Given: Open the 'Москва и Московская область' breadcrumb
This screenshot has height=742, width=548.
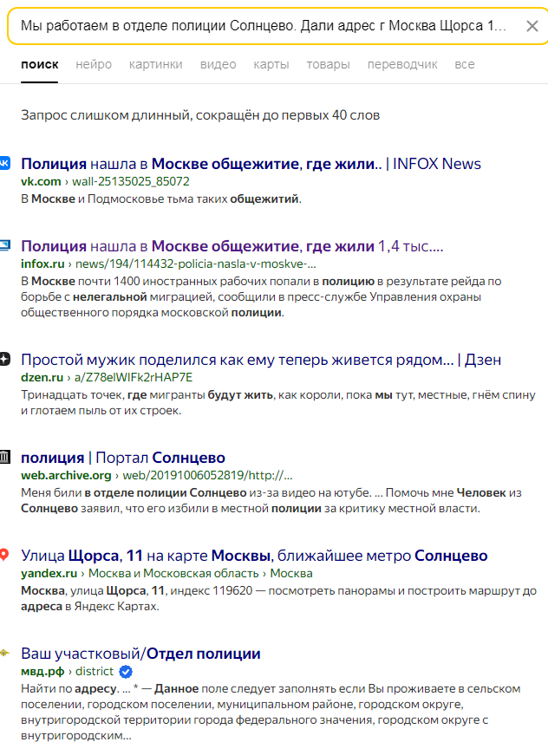Looking at the screenshot, I should [x=173, y=573].
